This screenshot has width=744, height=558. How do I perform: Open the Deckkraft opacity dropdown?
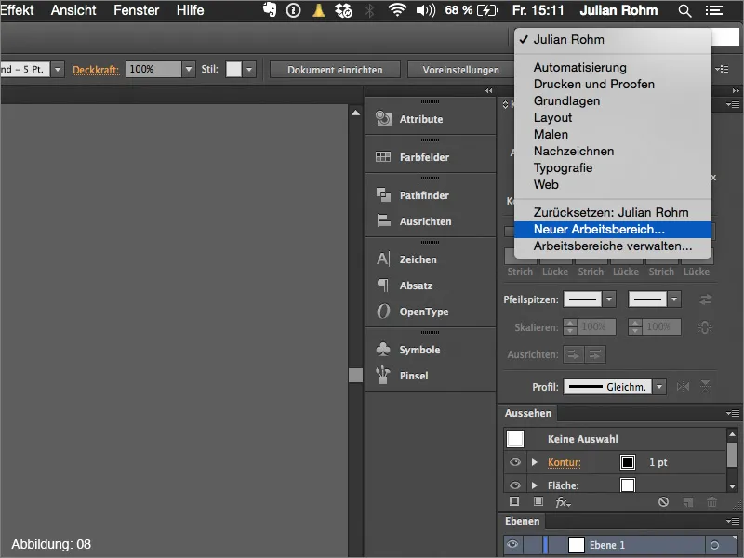click(x=189, y=69)
